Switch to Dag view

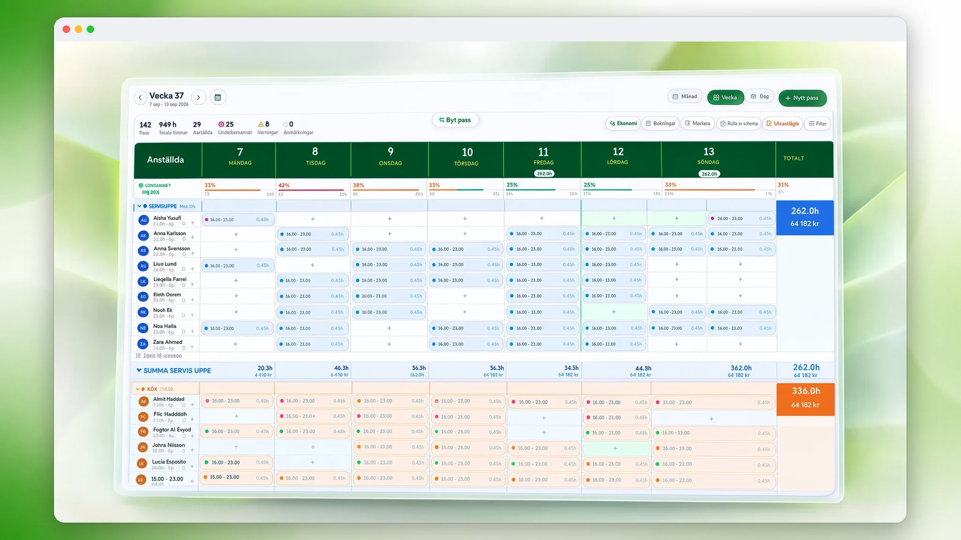[760, 97]
